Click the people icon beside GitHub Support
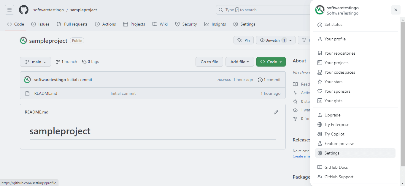The height and width of the screenshot is (186, 405). pyautogui.click(x=320, y=177)
